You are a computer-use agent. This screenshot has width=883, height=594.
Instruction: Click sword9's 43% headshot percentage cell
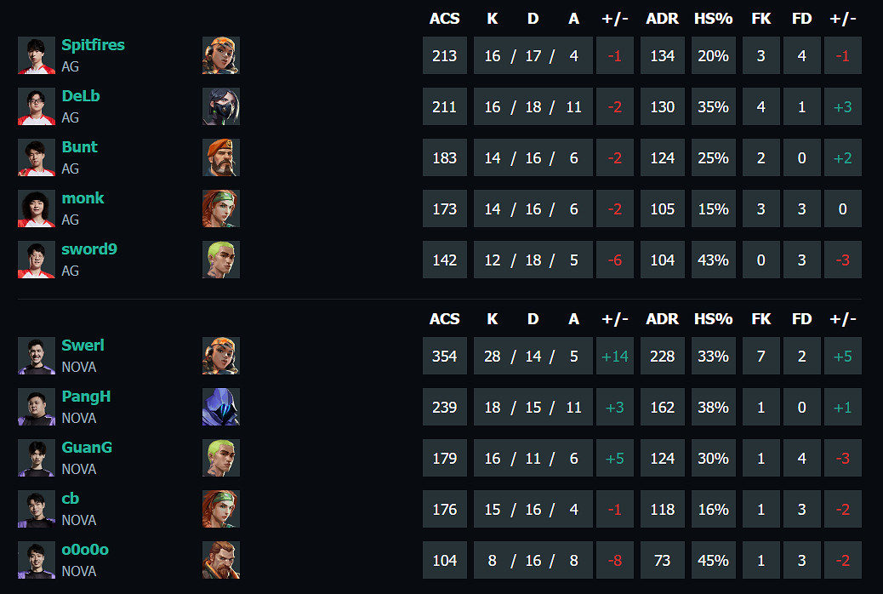click(713, 260)
